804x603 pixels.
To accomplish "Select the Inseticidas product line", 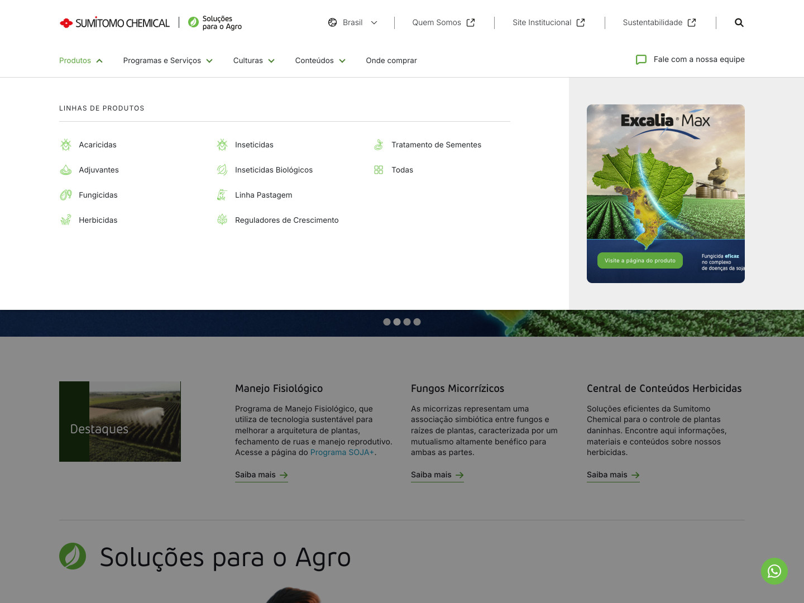I will coord(254,145).
